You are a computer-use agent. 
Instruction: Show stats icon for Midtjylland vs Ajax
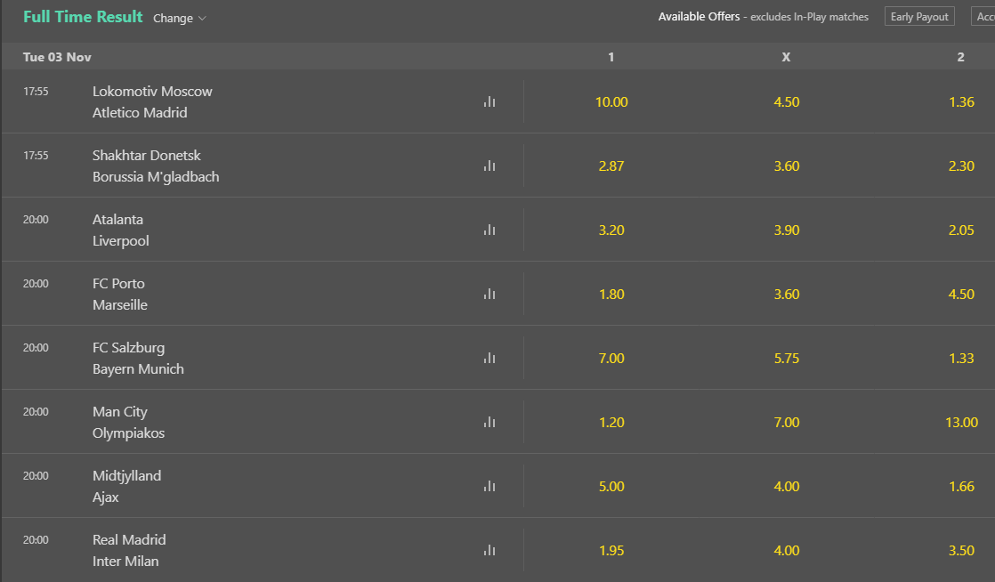489,486
